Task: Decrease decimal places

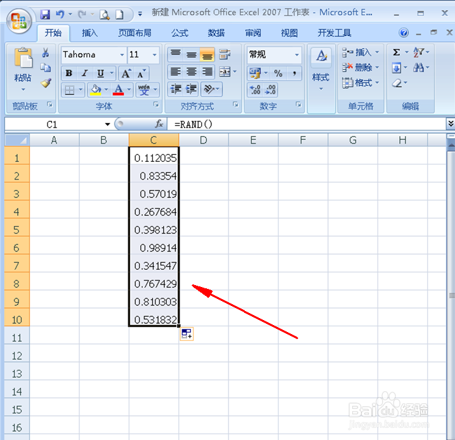Action: (270, 90)
